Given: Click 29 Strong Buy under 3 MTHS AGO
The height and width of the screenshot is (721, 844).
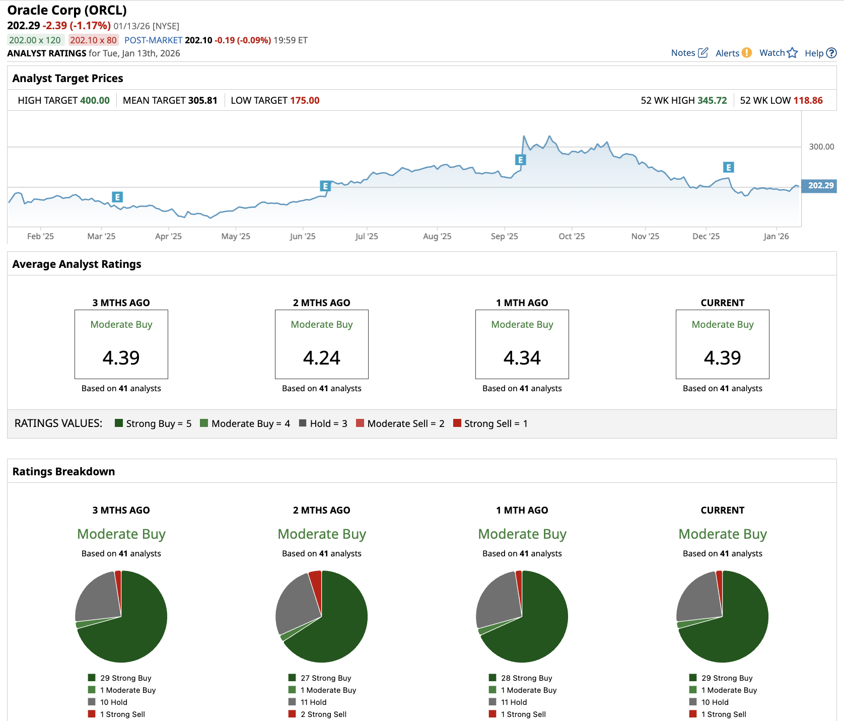Looking at the screenshot, I should click(126, 678).
